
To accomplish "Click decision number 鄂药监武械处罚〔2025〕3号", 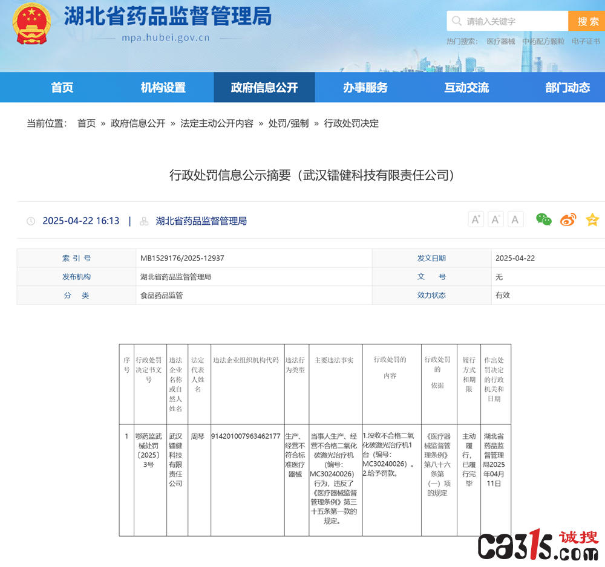I will coord(149,450).
